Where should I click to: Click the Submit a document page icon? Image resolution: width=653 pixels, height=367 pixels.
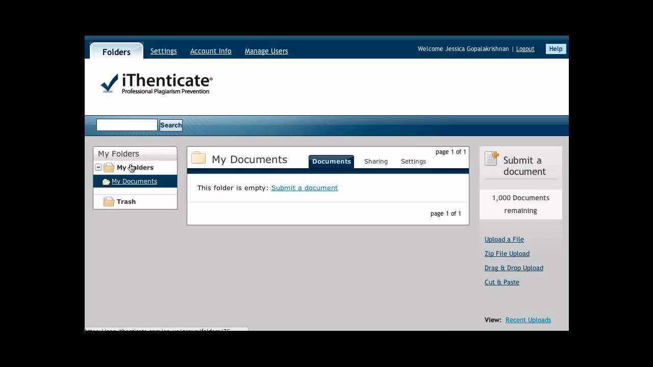coord(492,159)
